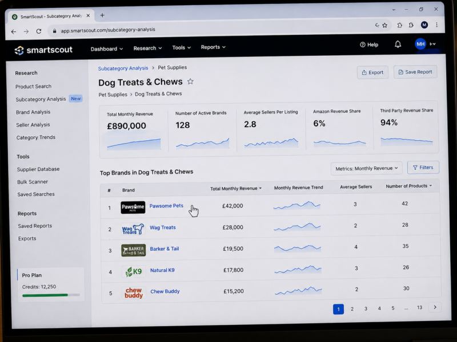
Task: Click the Pet Supplies breadcrumb under title
Action: pyautogui.click(x=113, y=95)
